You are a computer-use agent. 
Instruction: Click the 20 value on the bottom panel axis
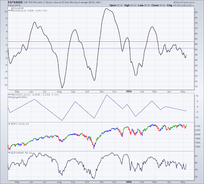point(196,177)
